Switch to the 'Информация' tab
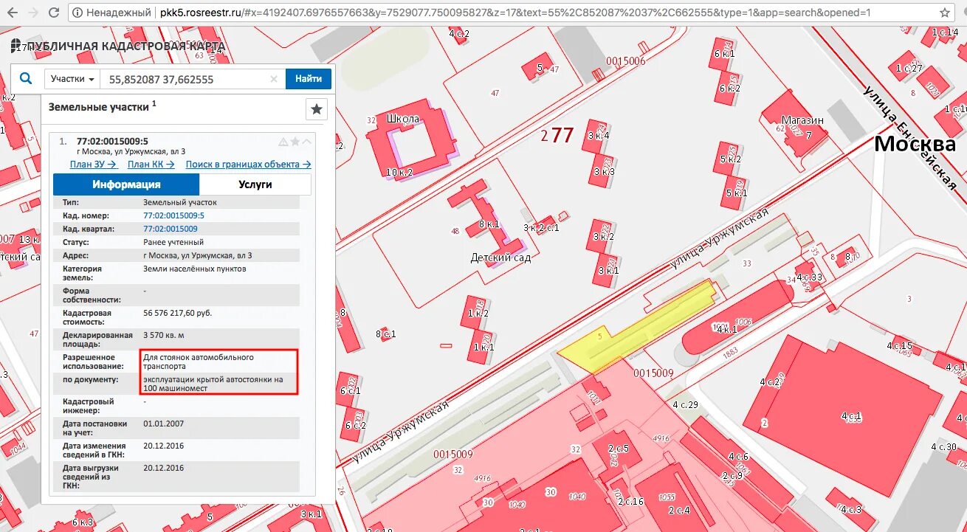This screenshot has width=967, height=532. [x=126, y=184]
